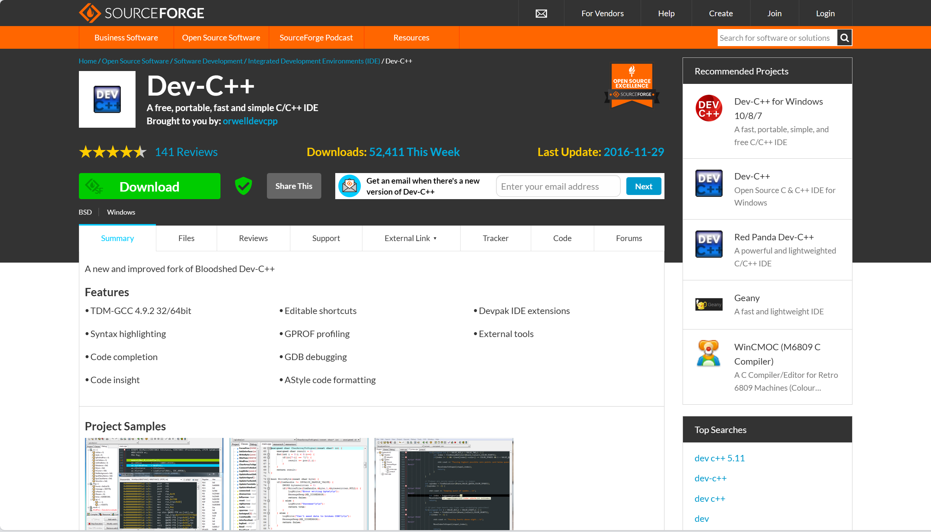Click the red Dev-C++ for Windows icon
Viewport: 931px width, 532px height.
point(709,108)
